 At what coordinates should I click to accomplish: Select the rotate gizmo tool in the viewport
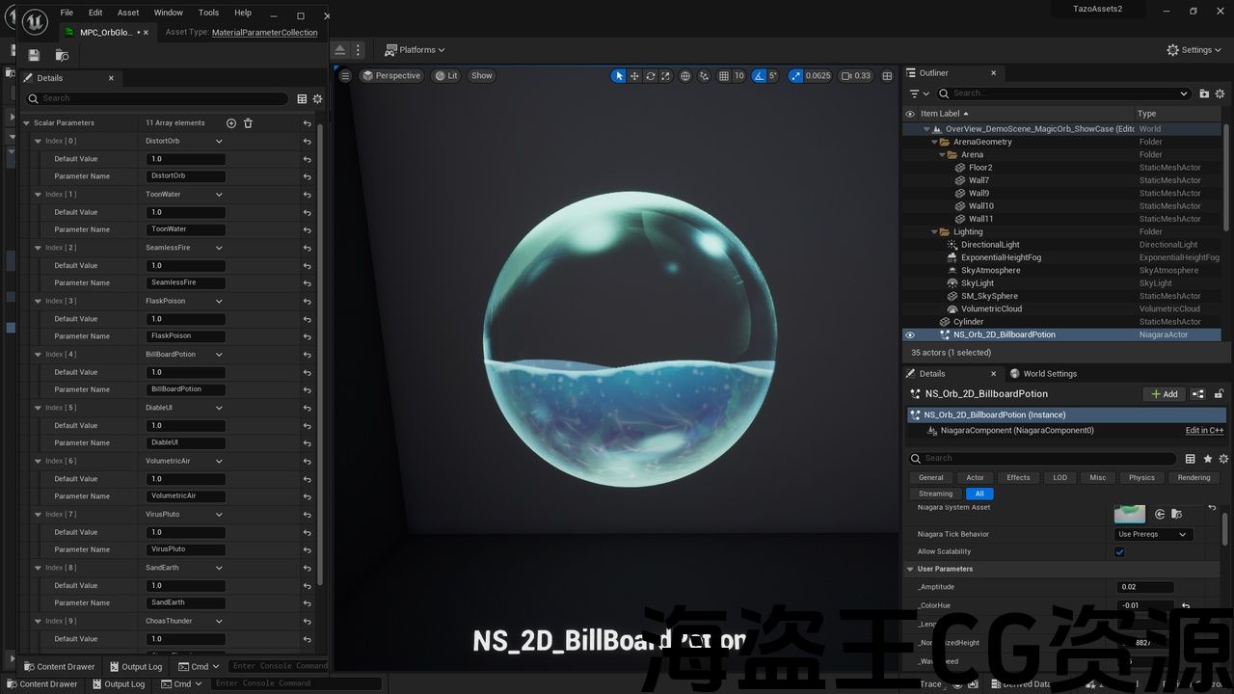point(651,76)
